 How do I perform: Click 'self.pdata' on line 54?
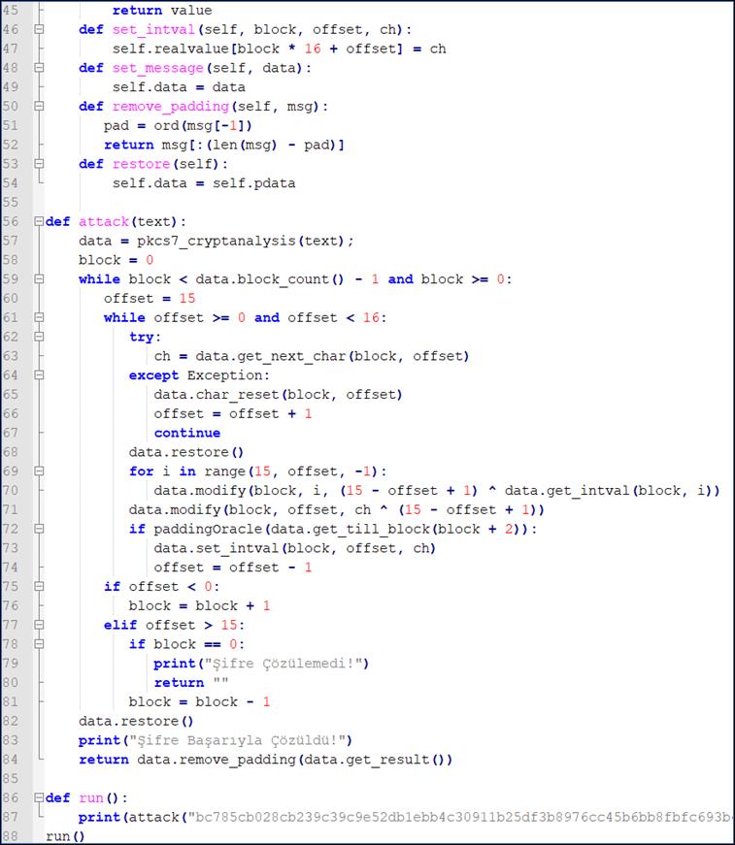(x=254, y=183)
